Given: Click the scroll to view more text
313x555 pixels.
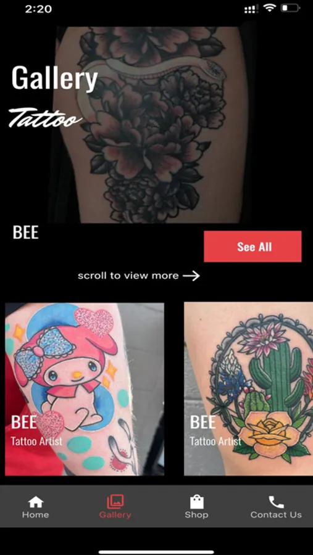Looking at the screenshot, I should pos(128,276).
